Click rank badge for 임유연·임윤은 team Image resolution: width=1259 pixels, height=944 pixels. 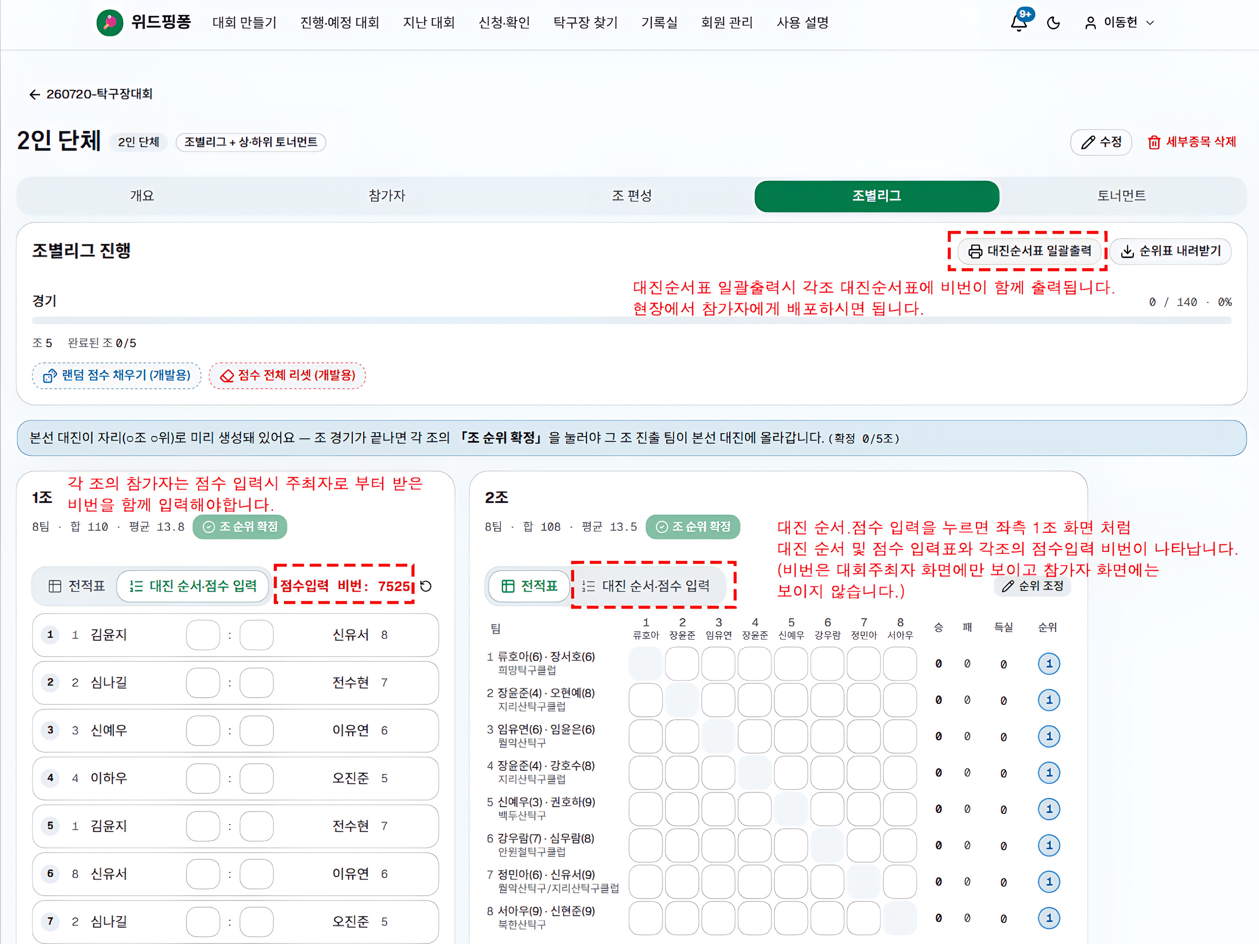pyautogui.click(x=1049, y=736)
